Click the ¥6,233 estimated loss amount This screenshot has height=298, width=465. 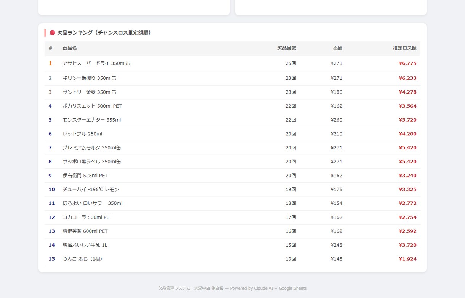408,78
